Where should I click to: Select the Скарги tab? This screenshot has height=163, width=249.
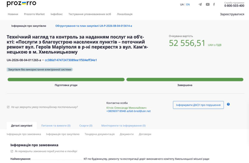[x=86, y=126]
